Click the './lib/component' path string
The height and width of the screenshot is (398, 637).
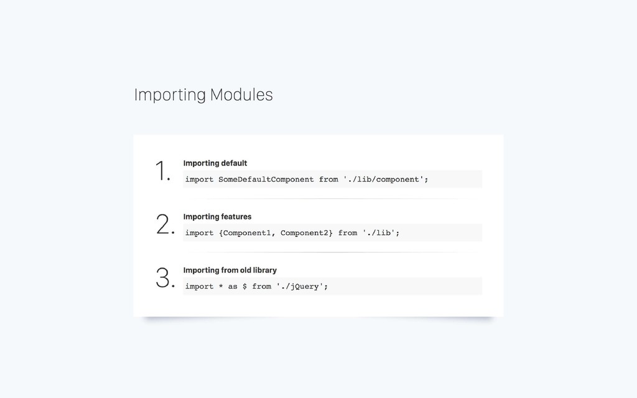click(x=383, y=180)
